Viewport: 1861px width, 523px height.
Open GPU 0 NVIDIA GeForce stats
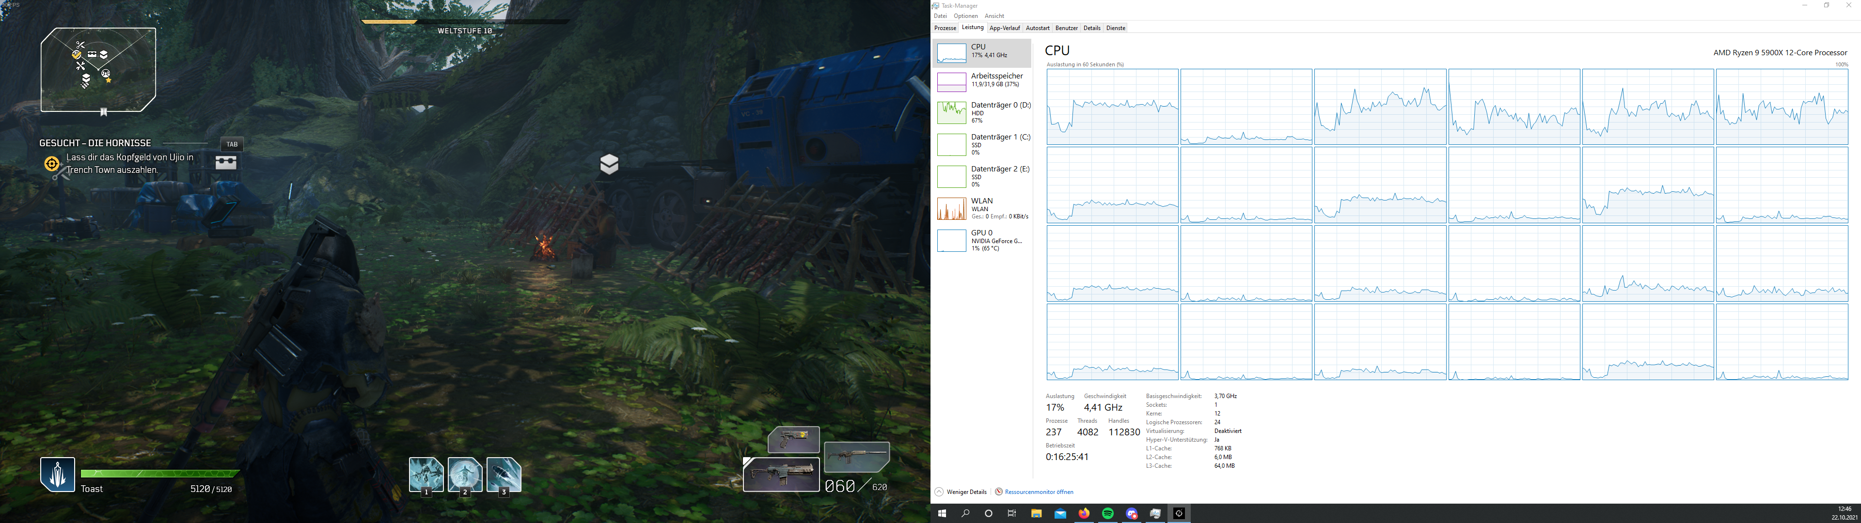pyautogui.click(x=982, y=240)
